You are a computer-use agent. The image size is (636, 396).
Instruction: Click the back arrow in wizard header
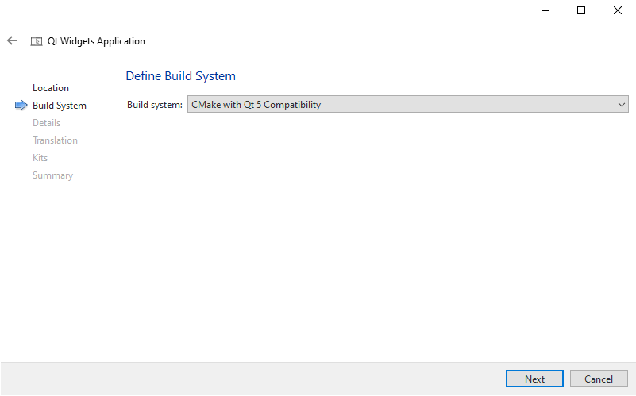pyautogui.click(x=12, y=40)
